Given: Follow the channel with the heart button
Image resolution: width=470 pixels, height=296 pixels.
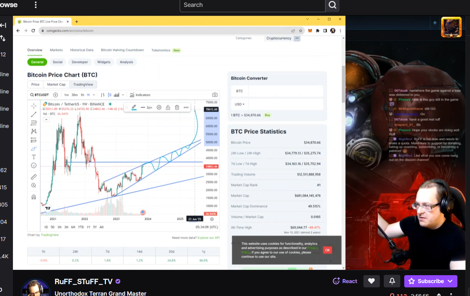Looking at the screenshot, I should pos(372,281).
